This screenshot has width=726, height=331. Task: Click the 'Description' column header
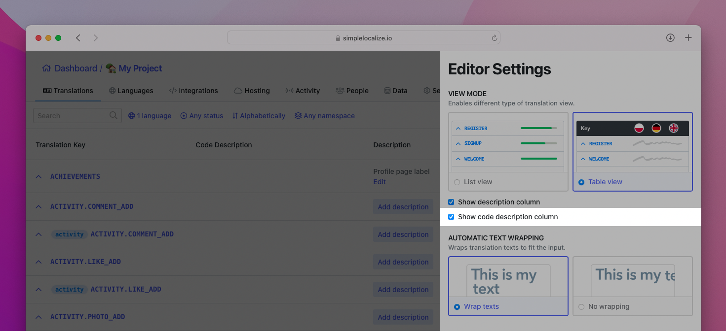point(392,145)
